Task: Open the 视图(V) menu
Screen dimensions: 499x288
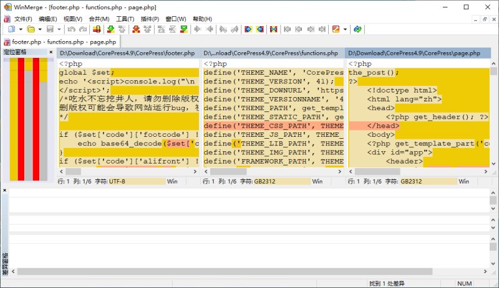Action: 73,19
